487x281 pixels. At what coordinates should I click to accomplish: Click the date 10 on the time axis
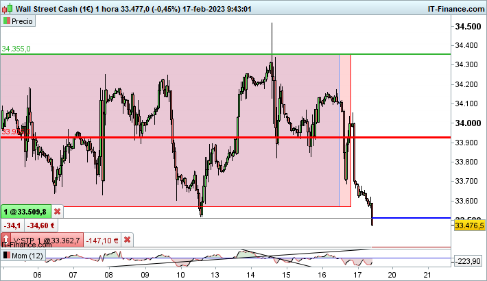(180, 275)
